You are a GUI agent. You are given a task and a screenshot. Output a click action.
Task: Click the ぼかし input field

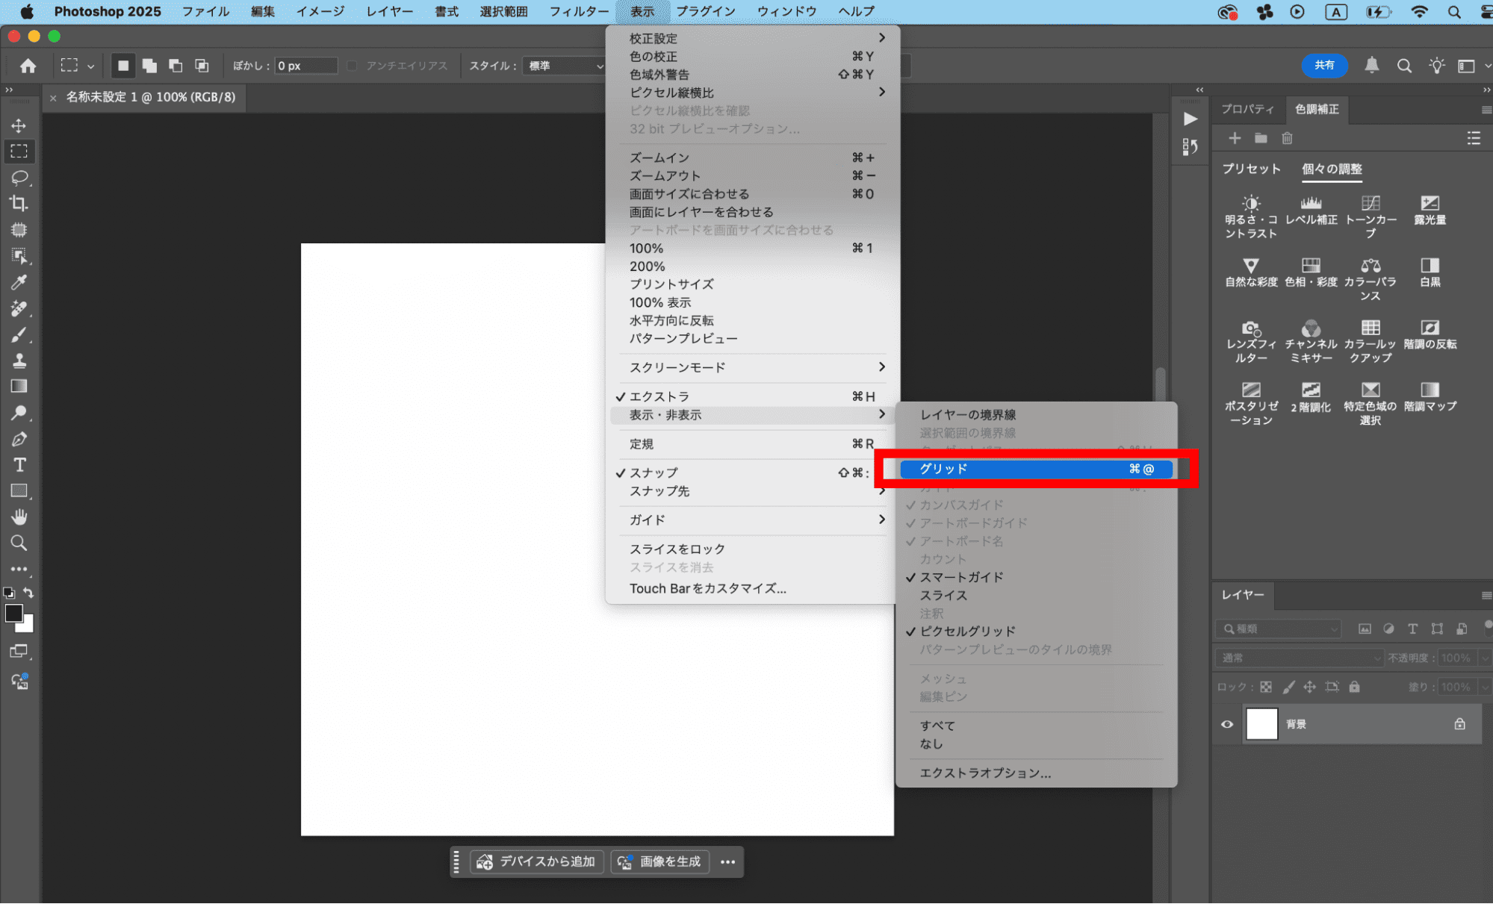point(305,66)
